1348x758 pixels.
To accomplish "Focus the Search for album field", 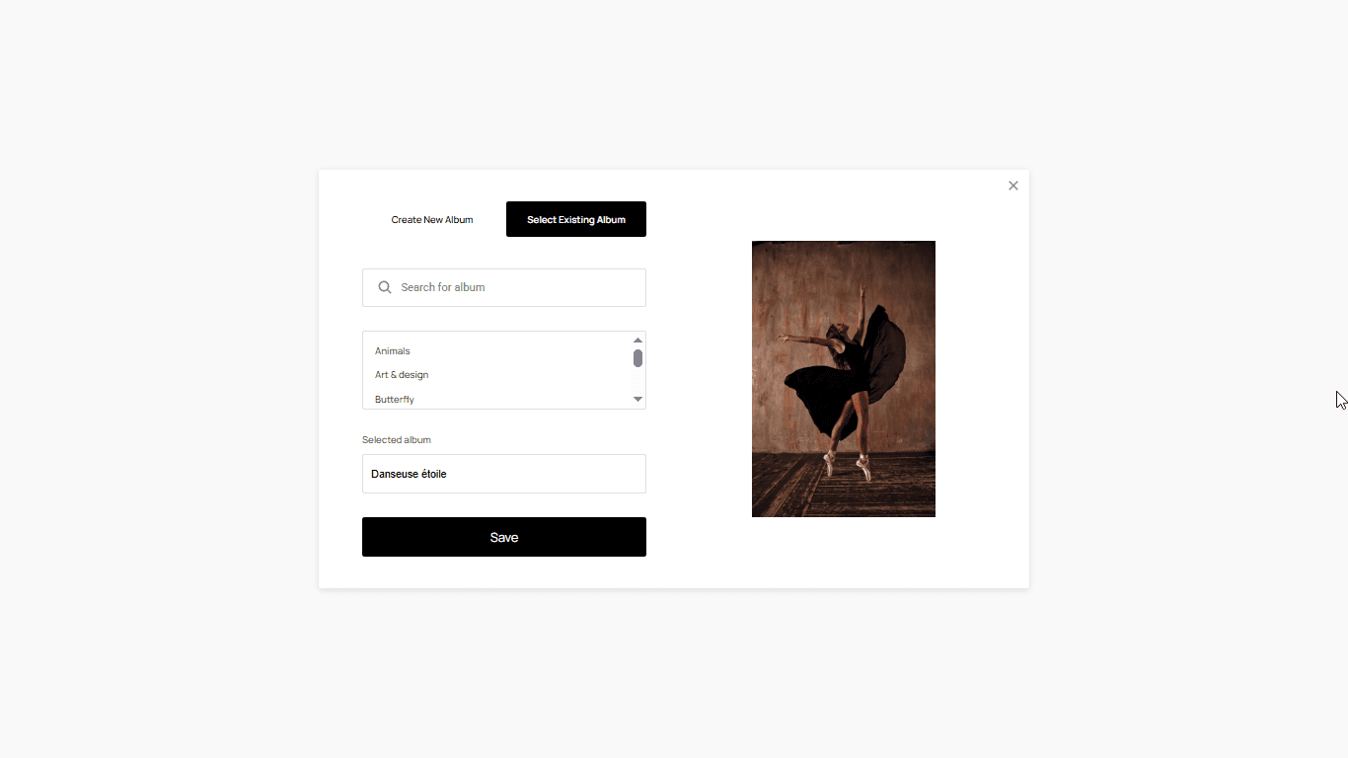I will tap(504, 287).
